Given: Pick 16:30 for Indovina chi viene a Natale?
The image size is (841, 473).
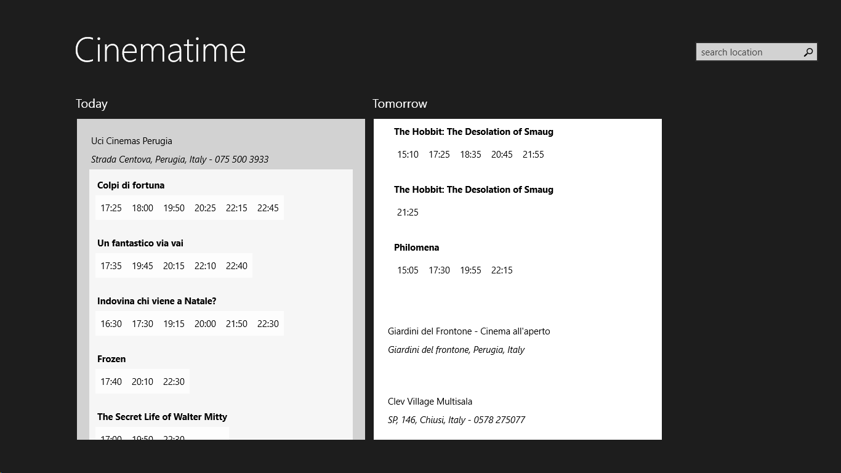Looking at the screenshot, I should tap(111, 324).
